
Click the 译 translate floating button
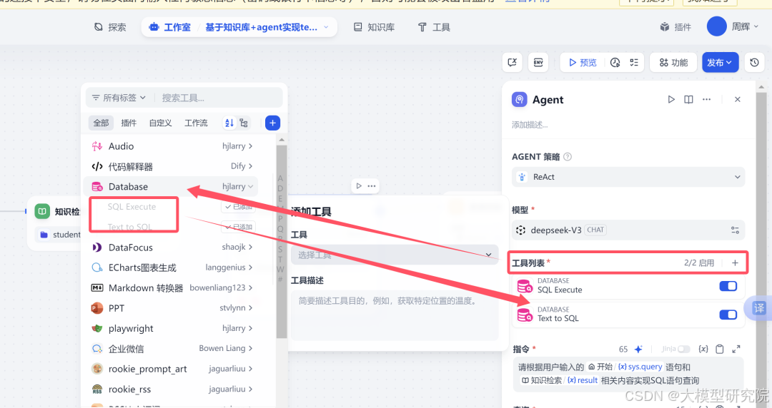(x=758, y=308)
